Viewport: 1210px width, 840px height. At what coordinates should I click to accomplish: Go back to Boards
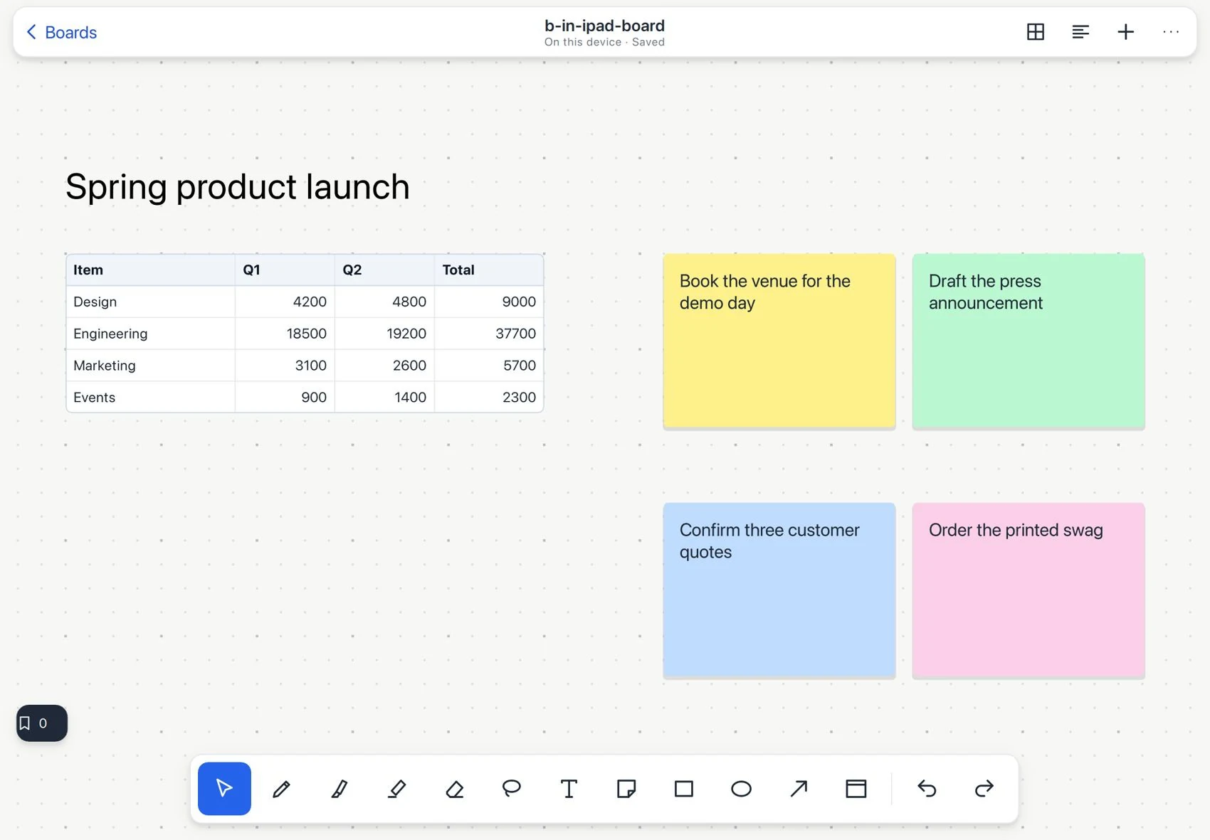tap(61, 32)
